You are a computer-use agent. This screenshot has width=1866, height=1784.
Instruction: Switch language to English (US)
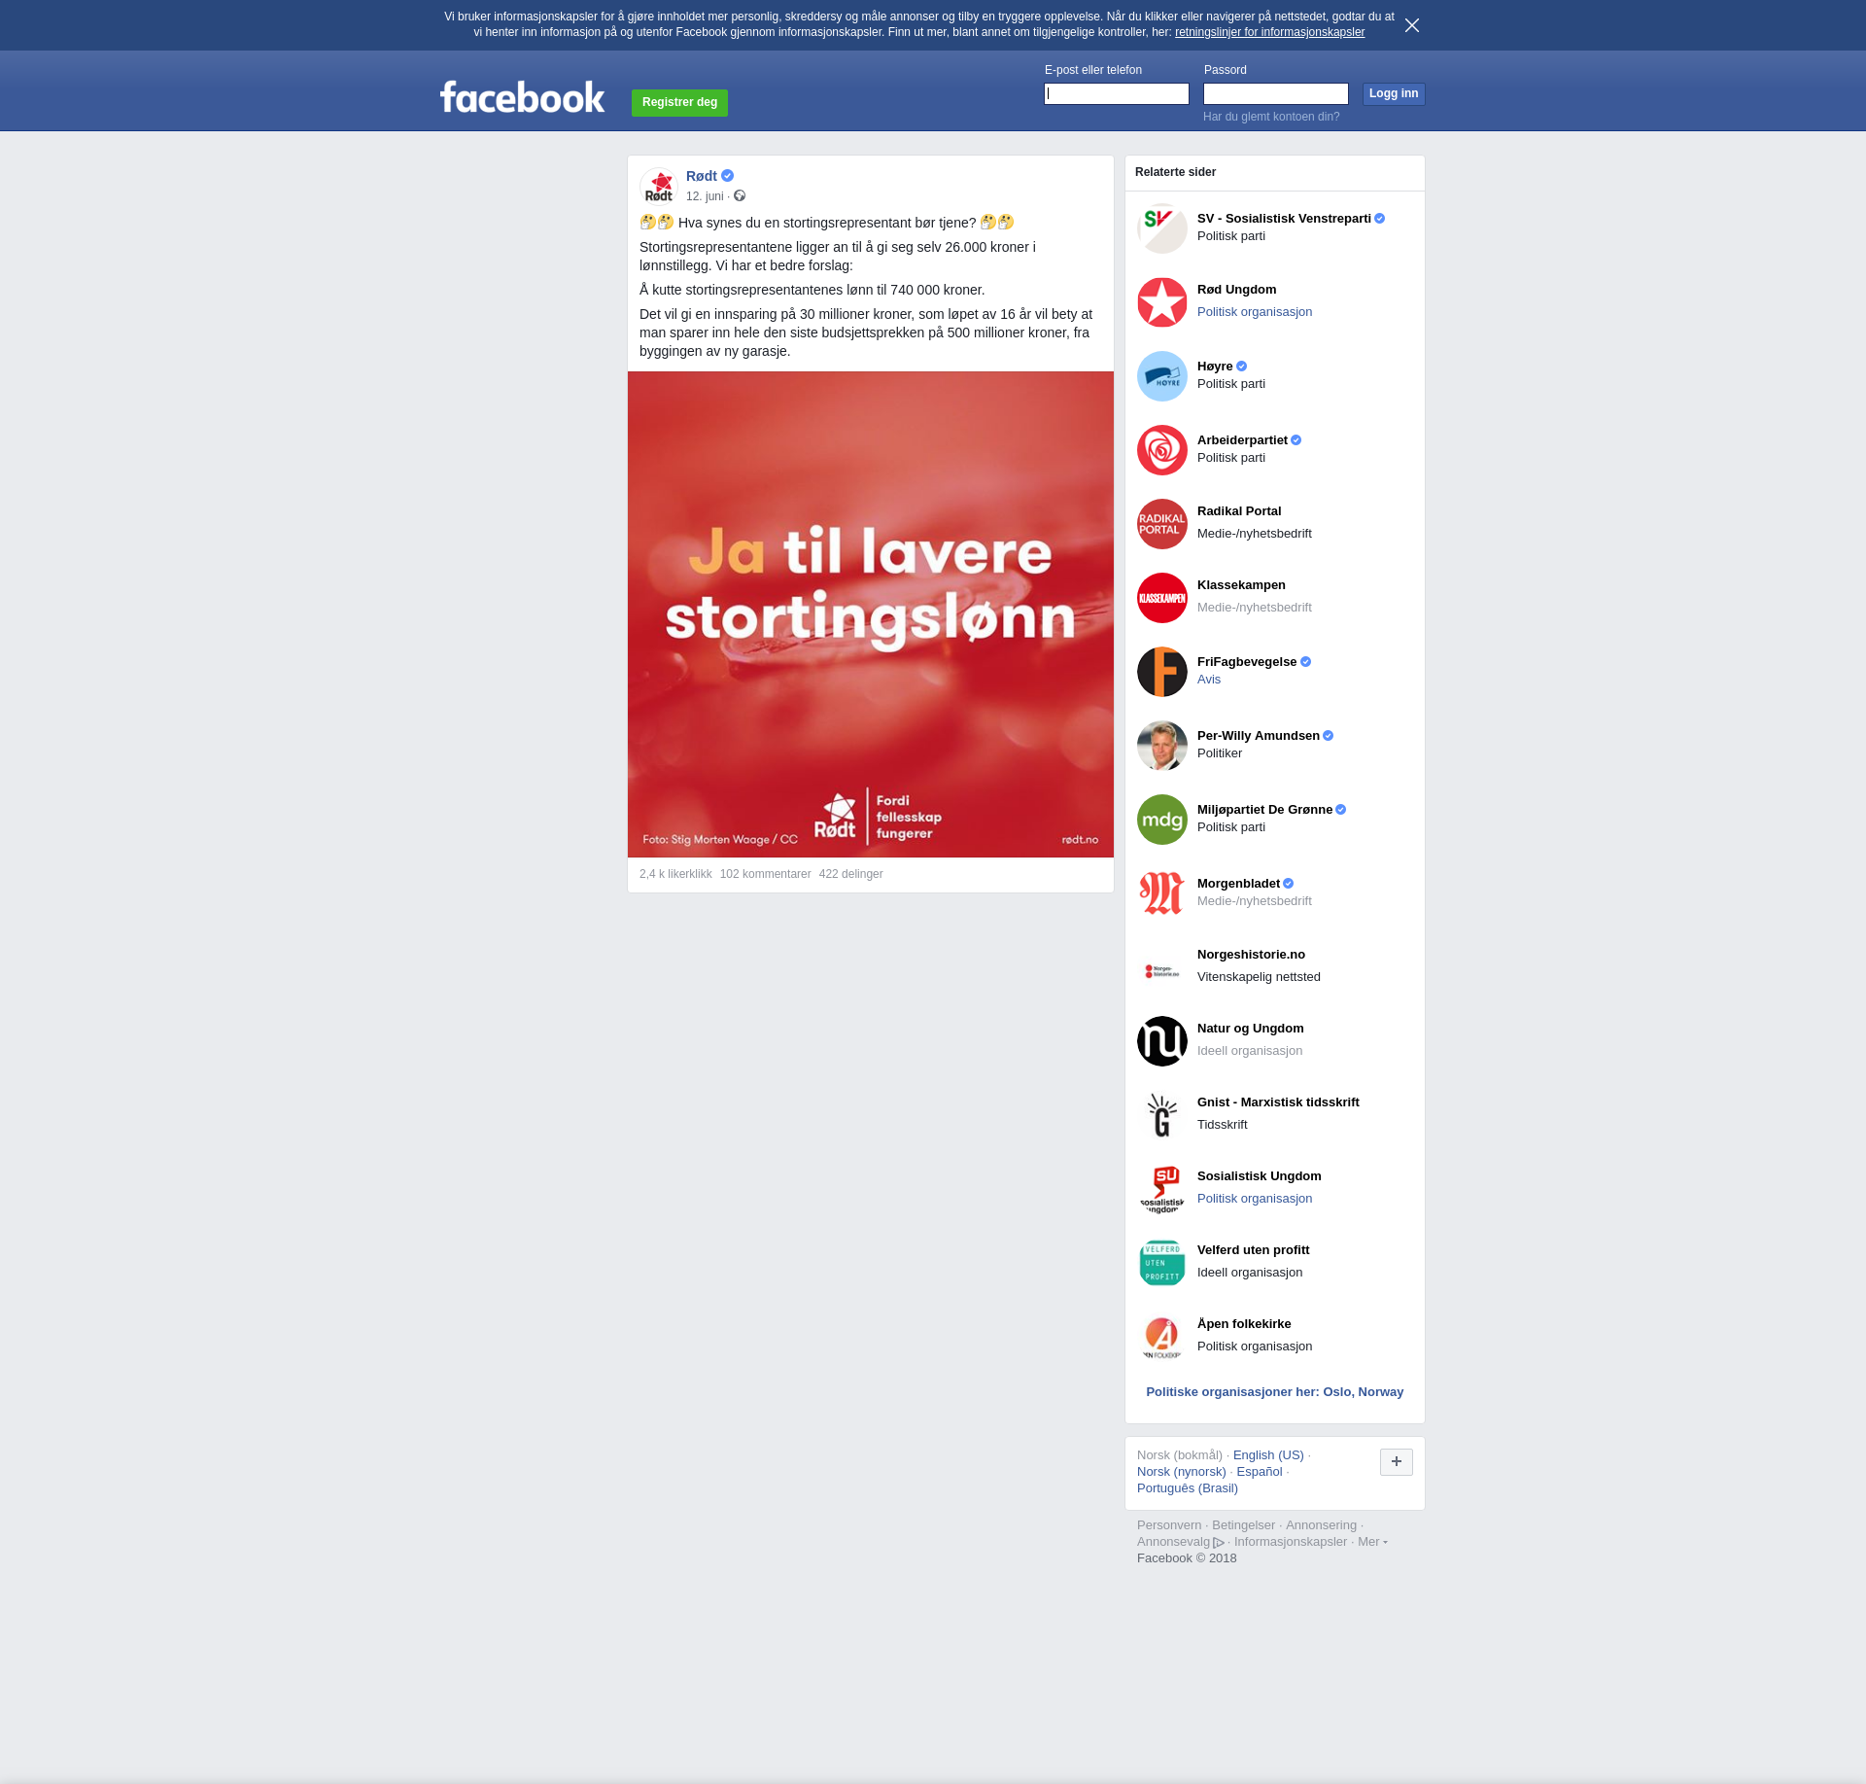click(x=1267, y=1455)
